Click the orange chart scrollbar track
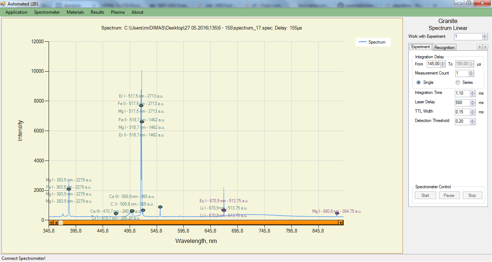This screenshot has width=492, height=262. [198, 223]
